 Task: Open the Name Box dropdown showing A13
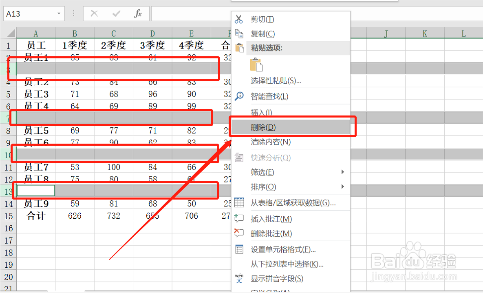[x=58, y=13]
